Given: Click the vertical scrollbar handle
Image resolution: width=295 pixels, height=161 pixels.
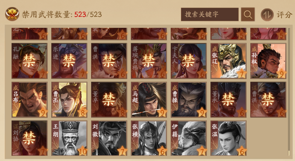Looking at the screenshot, I should (x=289, y=153).
